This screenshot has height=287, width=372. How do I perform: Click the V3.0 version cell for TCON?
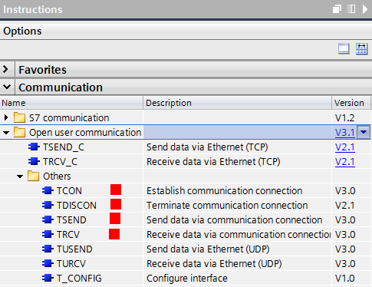[x=345, y=191]
